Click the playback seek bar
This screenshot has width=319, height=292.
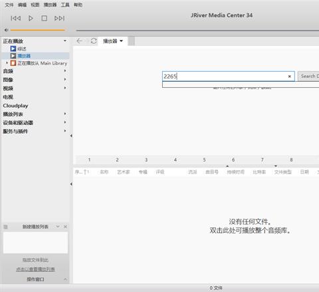[197, 31]
